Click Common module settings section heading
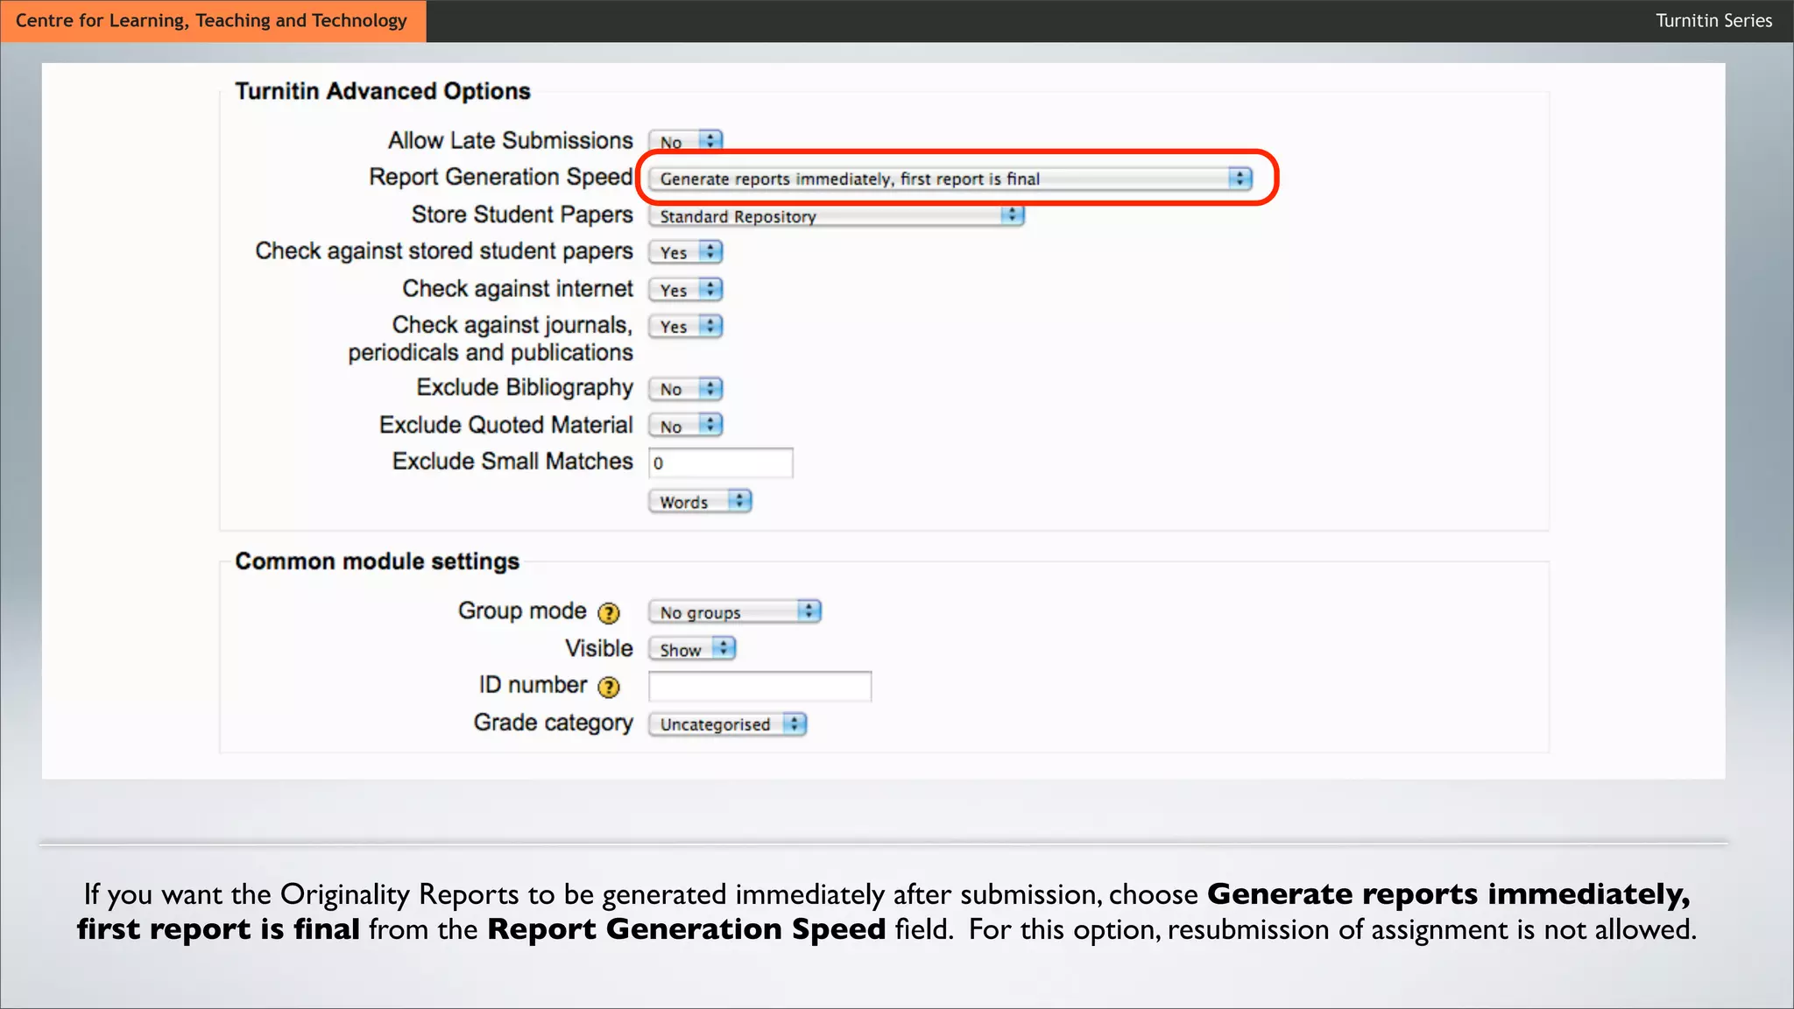This screenshot has width=1794, height=1009. pyautogui.click(x=377, y=561)
